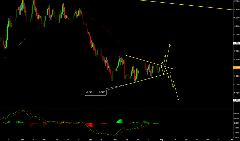Click the 1.21000 price axis label
Viewport: 240px width, 141px height.
(x=237, y=34)
